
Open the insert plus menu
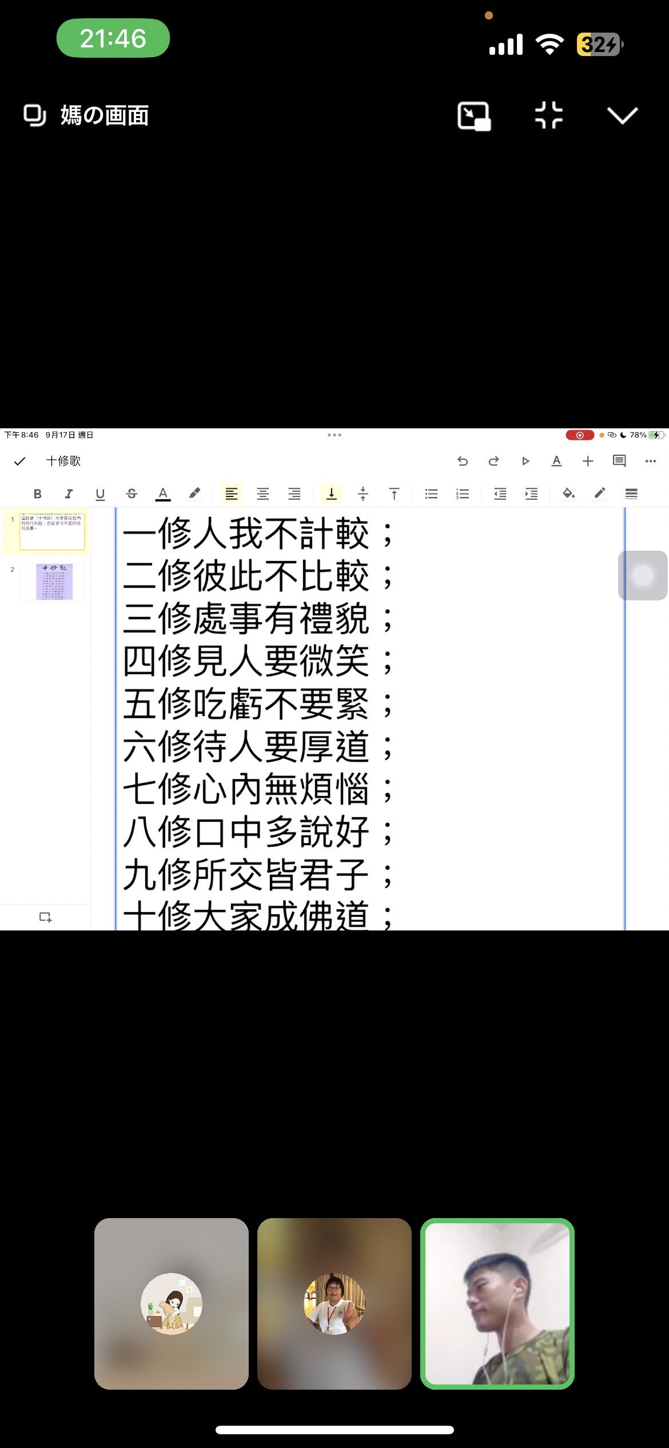(588, 461)
